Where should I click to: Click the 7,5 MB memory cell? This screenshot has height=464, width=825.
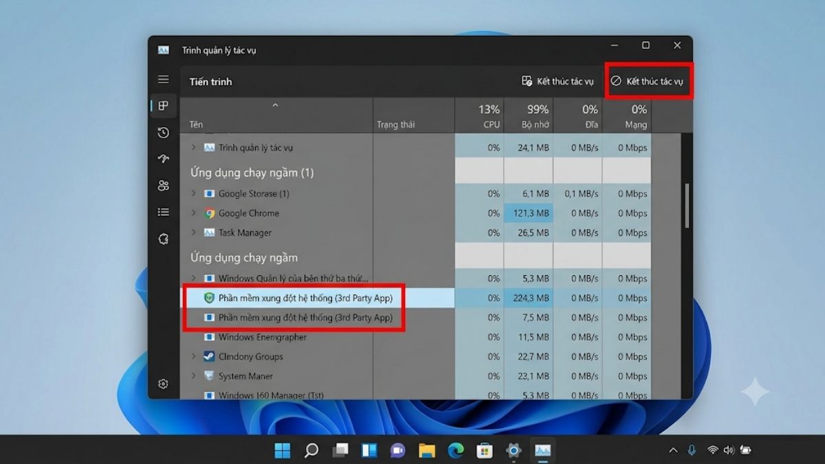coord(528,318)
